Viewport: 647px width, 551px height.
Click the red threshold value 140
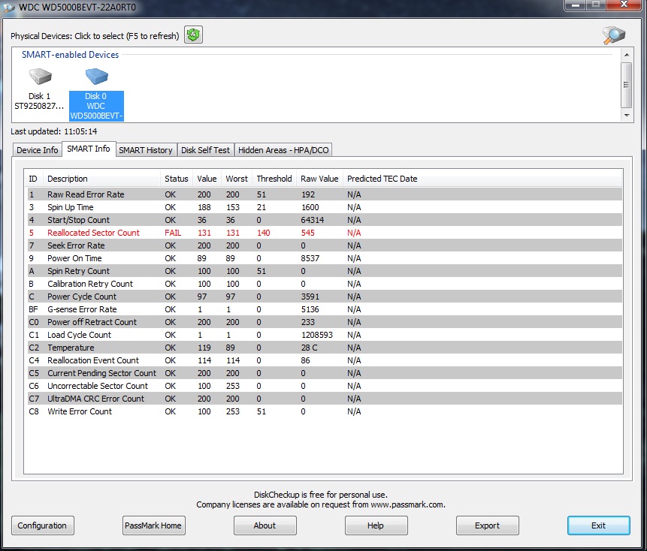(x=263, y=233)
